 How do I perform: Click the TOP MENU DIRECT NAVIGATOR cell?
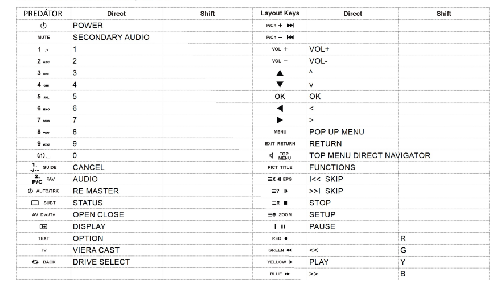[369, 155]
